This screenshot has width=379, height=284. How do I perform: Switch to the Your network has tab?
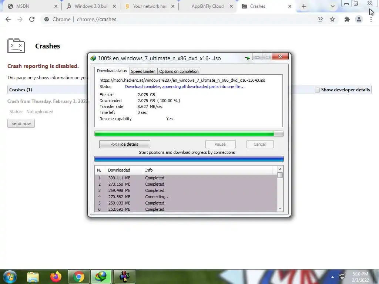click(150, 6)
